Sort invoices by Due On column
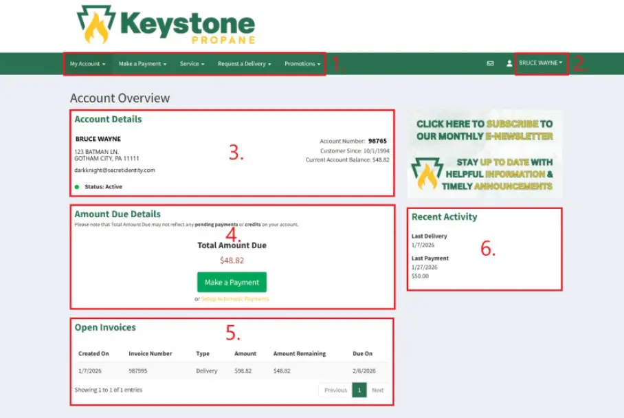This screenshot has width=624, height=418. [x=362, y=353]
